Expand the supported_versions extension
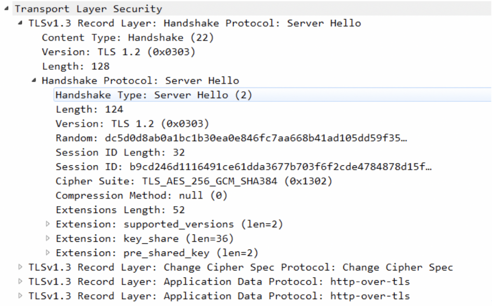Viewport: 492px width, 306px height. (47, 224)
